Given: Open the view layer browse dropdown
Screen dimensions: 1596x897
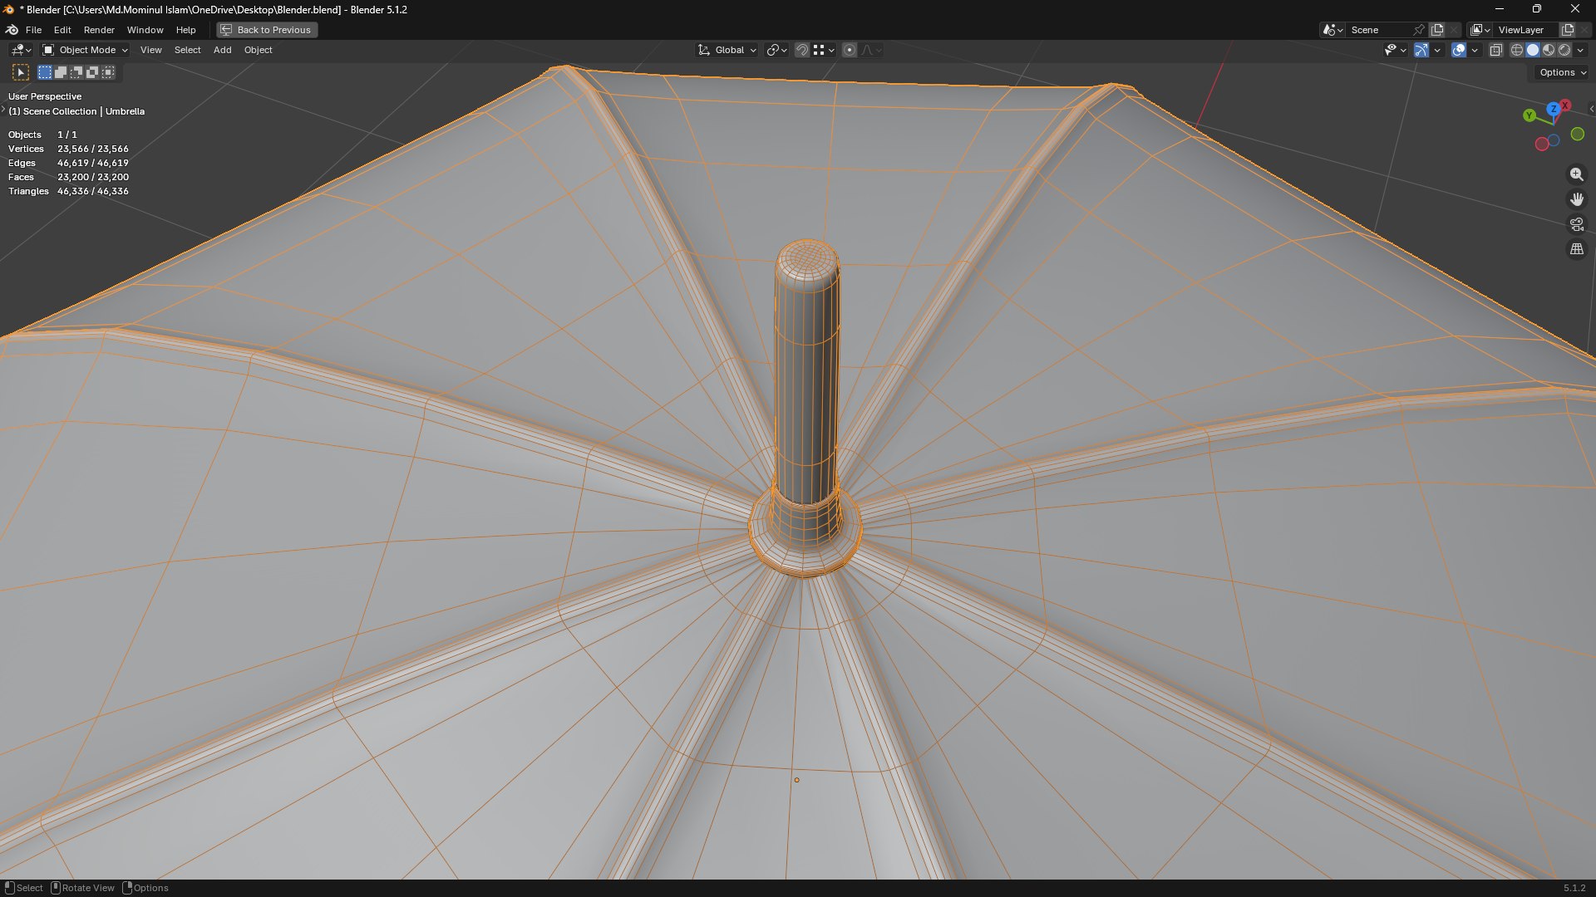Looking at the screenshot, I should (x=1480, y=30).
